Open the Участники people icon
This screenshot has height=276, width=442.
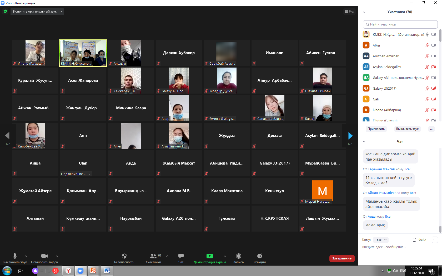[x=153, y=256]
